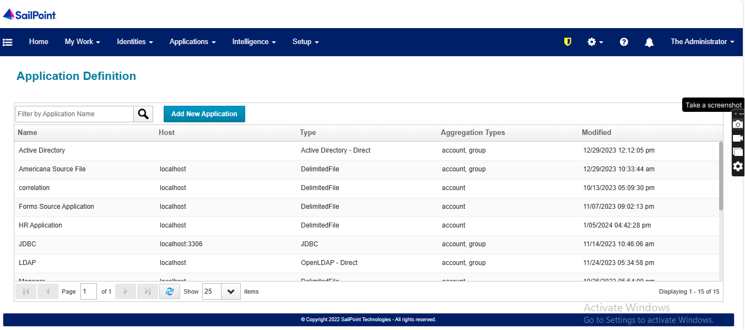The image size is (745, 330).
Task: Open the Forms Source Application row
Action: coord(366,207)
